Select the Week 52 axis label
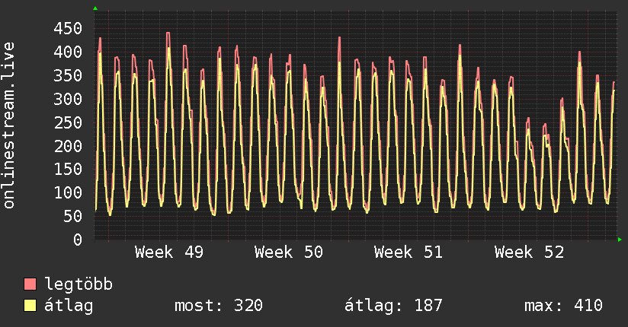The width and height of the screenshot is (628, 327). [529, 252]
